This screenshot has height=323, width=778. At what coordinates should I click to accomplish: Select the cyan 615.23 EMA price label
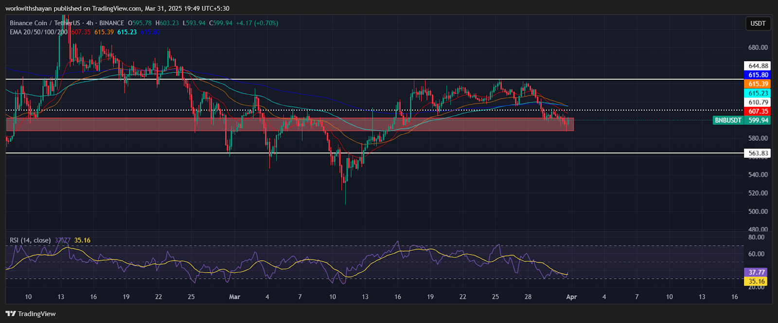pos(758,93)
